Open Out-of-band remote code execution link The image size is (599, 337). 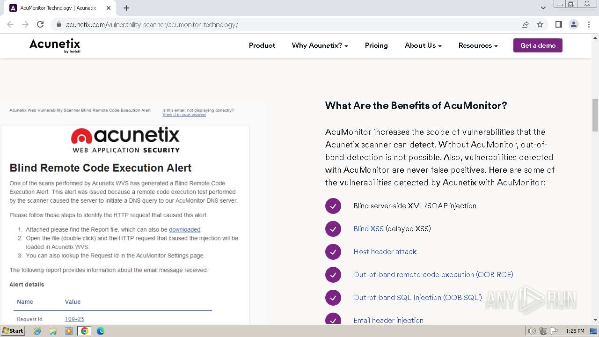click(x=433, y=275)
